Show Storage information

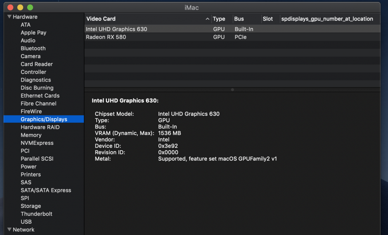click(x=31, y=206)
